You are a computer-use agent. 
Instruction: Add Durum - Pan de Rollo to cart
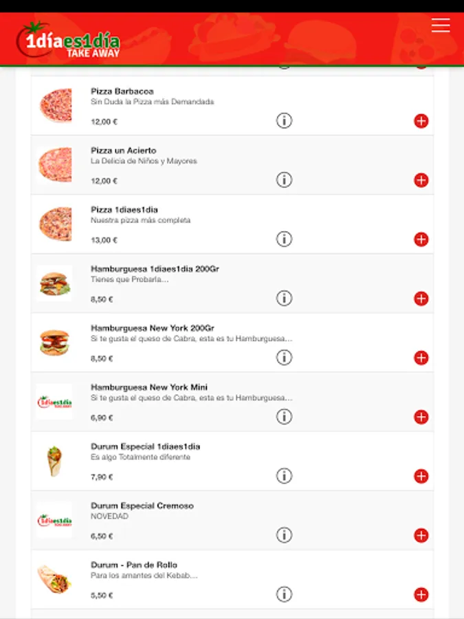(421, 594)
